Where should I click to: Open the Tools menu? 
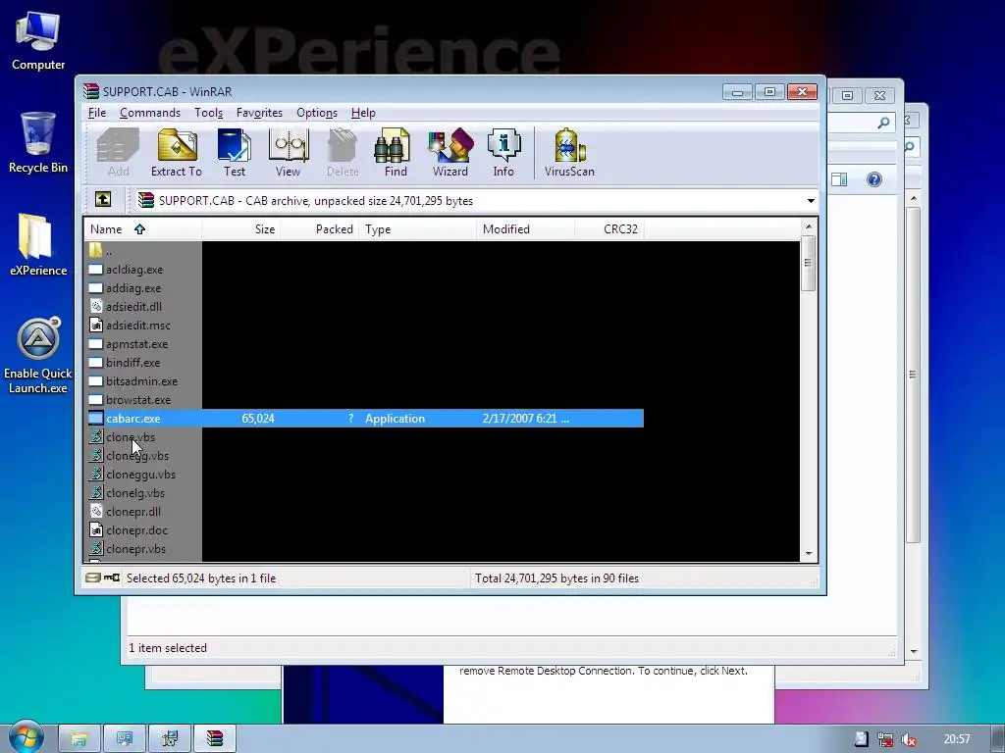[208, 113]
